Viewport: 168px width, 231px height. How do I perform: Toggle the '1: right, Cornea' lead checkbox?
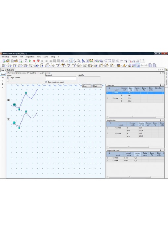(x=8, y=77)
